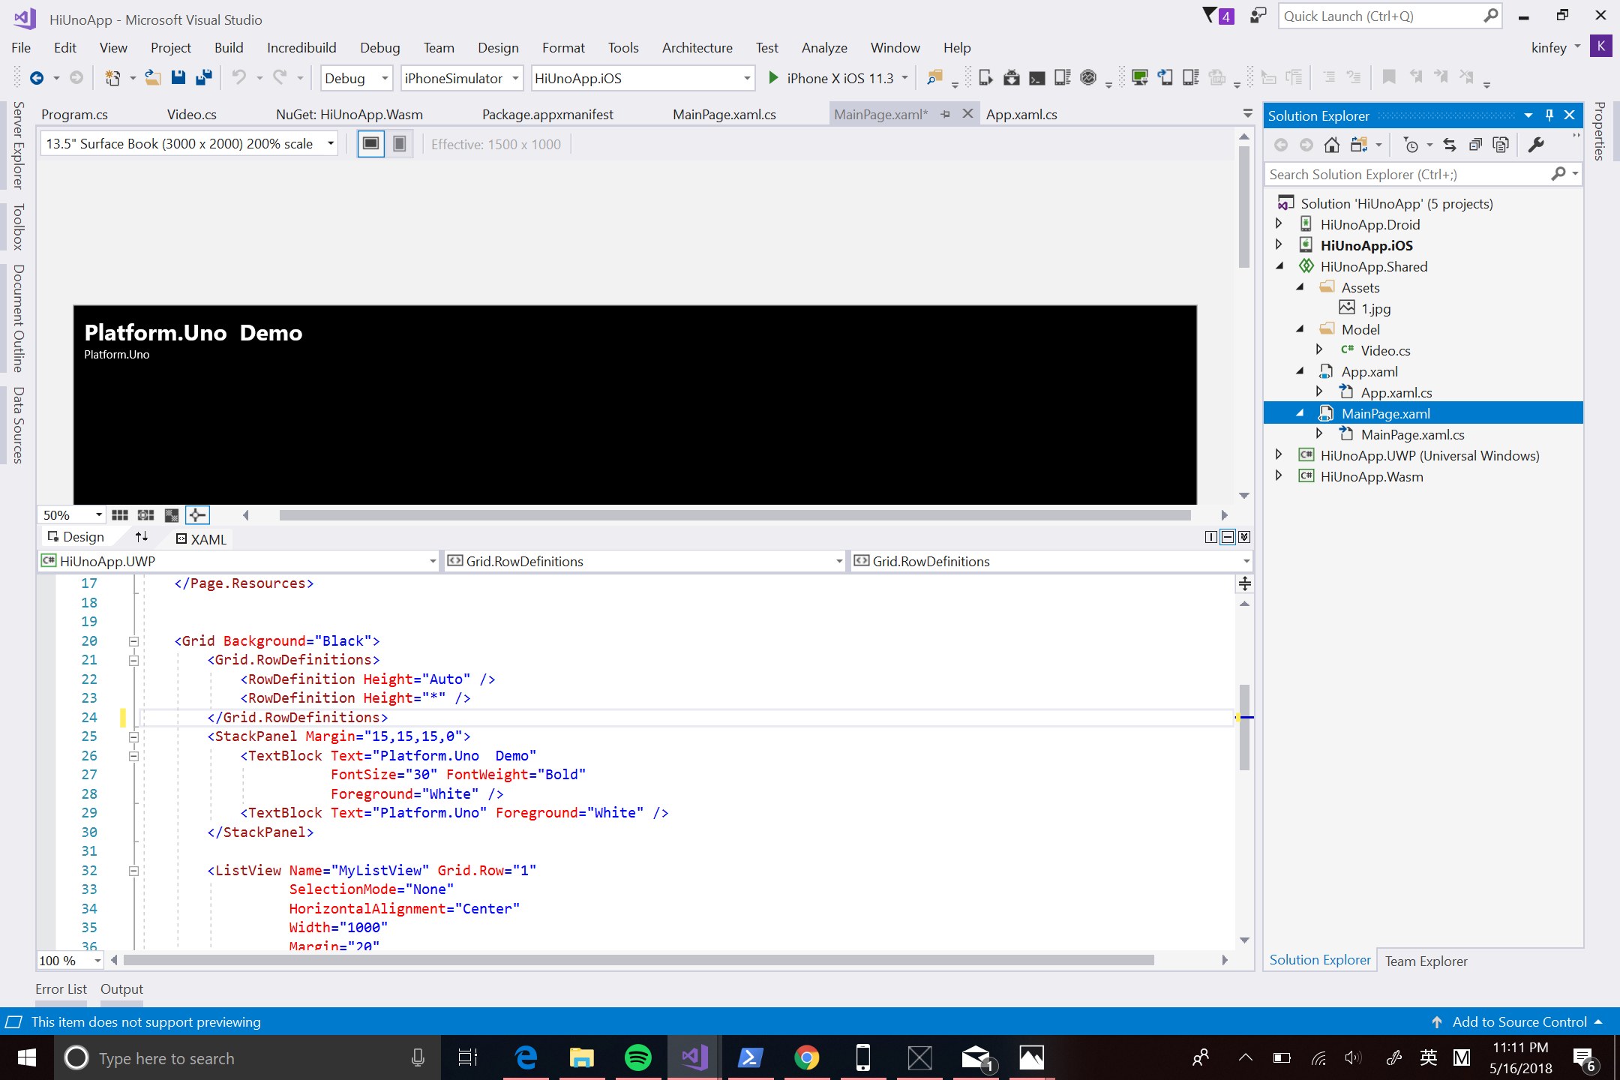The height and width of the screenshot is (1080, 1620).
Task: Select landscape orientation in designer
Action: (x=370, y=144)
